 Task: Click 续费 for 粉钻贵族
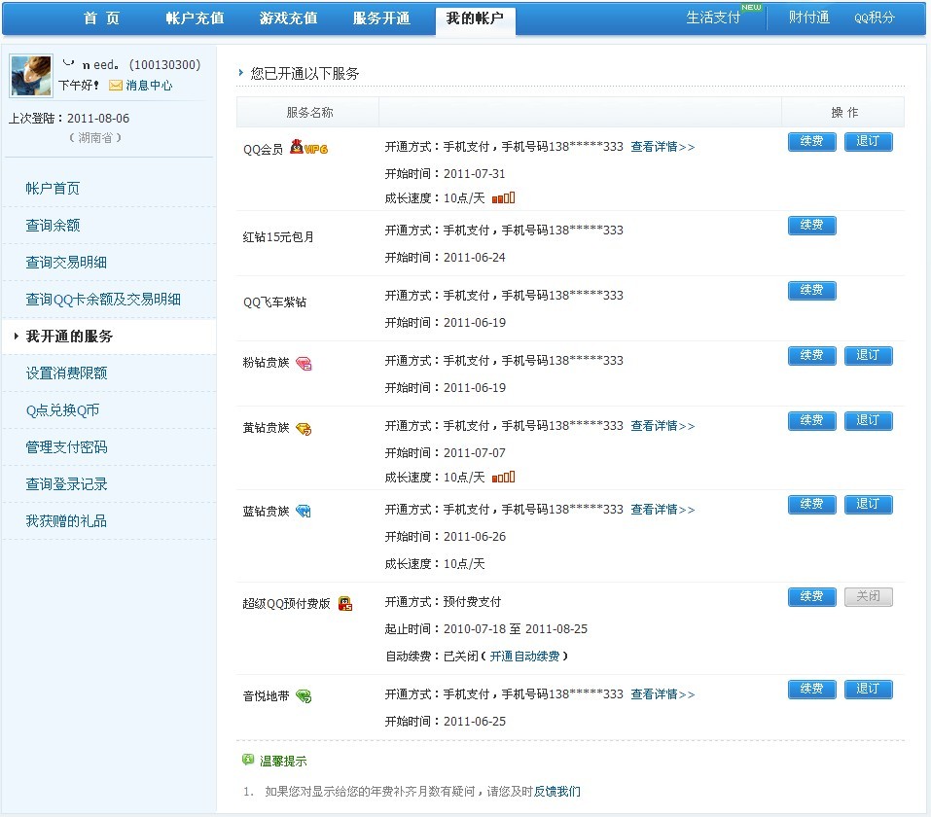click(811, 356)
